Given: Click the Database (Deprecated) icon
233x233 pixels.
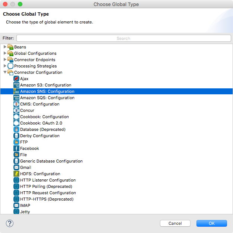Looking at the screenshot, I should coord(16,129).
